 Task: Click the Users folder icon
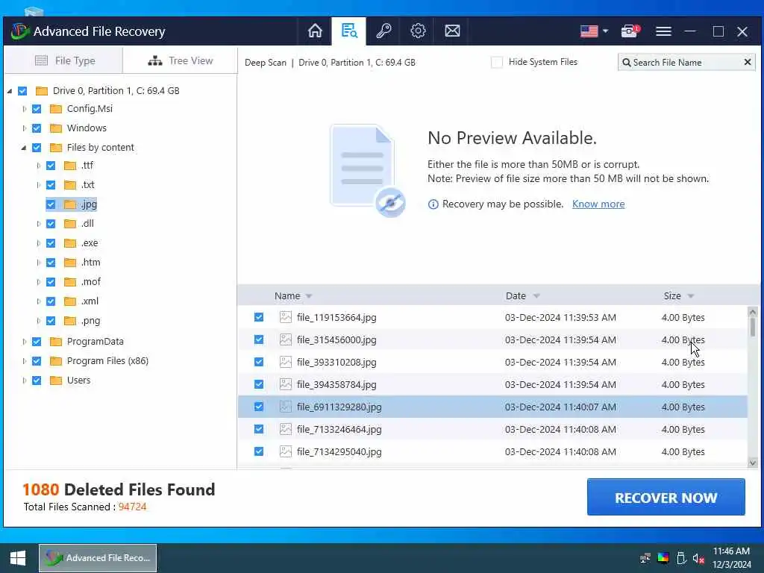(56, 381)
